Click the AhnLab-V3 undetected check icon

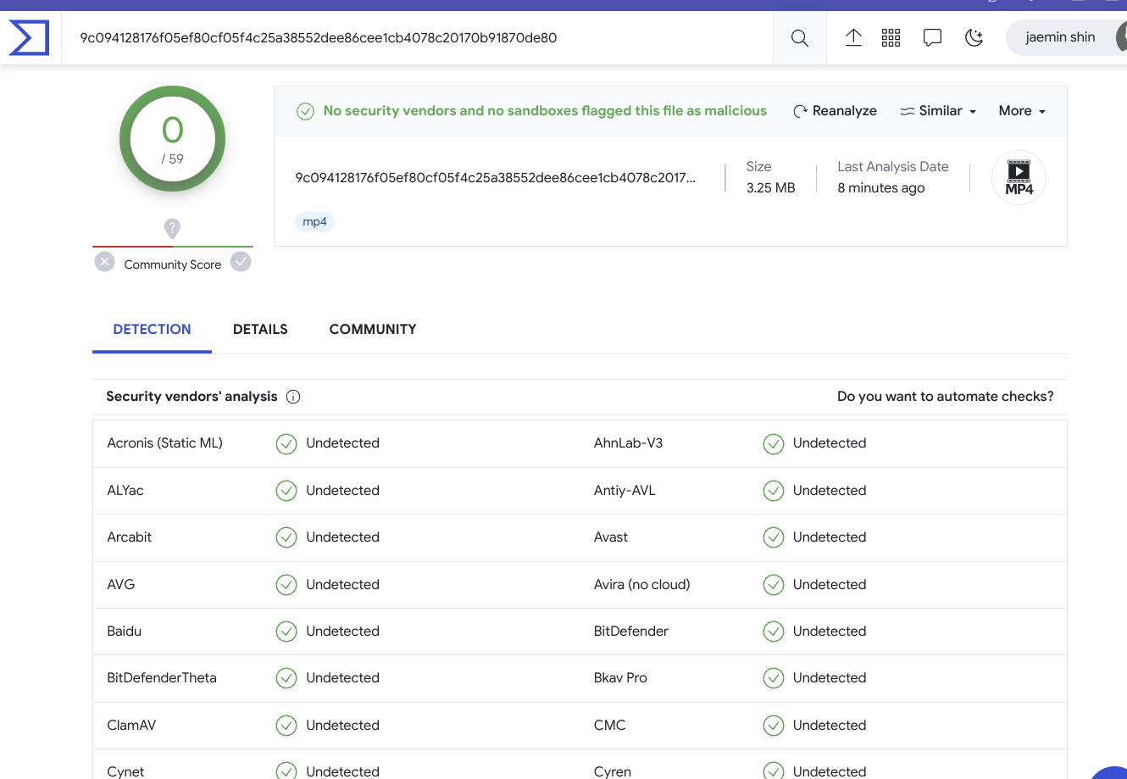click(x=774, y=443)
